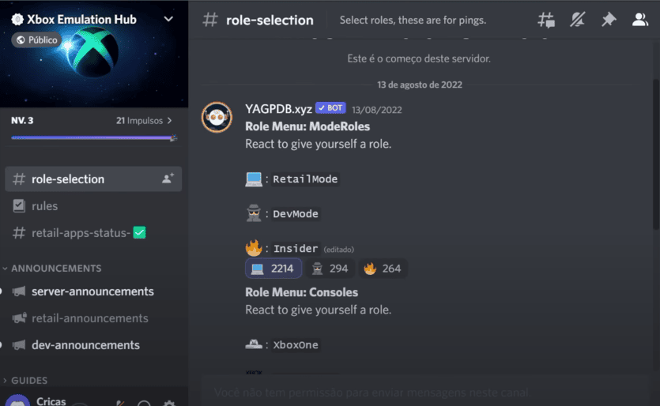
Task: Open the YAGPDB.xyz username profile
Action: (x=278, y=110)
